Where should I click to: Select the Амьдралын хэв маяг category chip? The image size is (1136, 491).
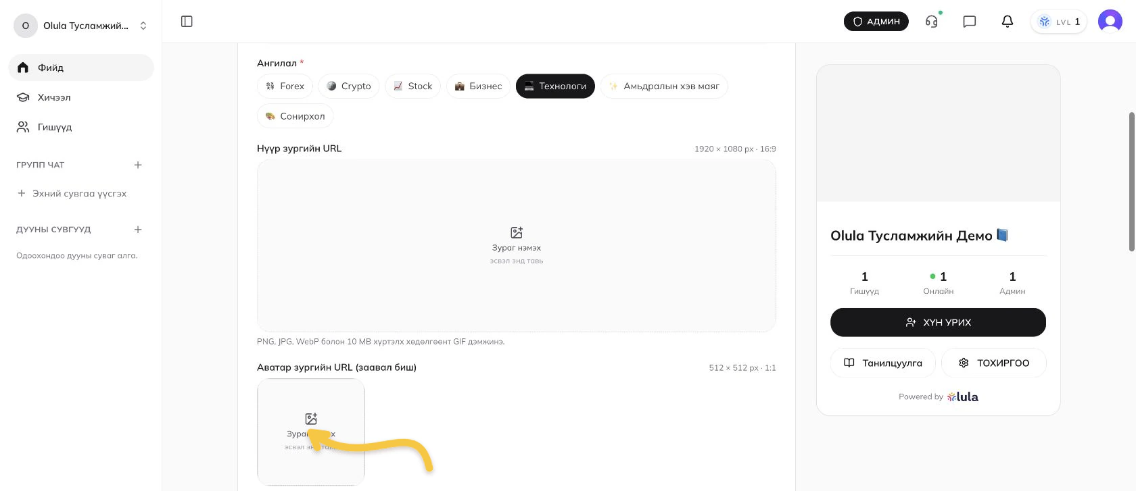pos(664,86)
